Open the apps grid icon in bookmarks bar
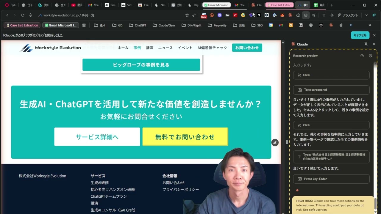Screen dimensions: 381x214 coord(84,25)
